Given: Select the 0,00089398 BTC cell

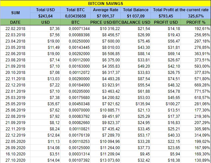Looking at the screenshot, I should click(75, 35).
